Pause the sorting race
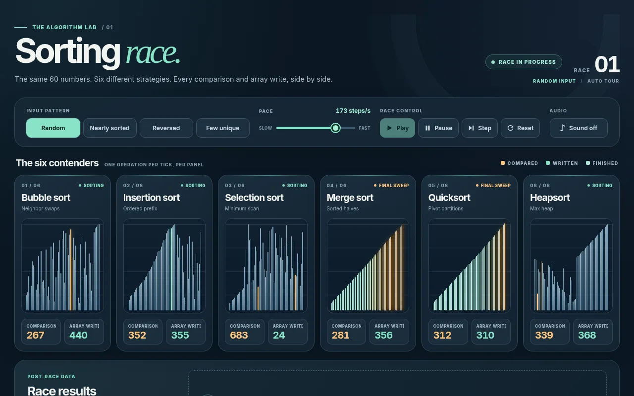634x396 pixels. click(438, 128)
